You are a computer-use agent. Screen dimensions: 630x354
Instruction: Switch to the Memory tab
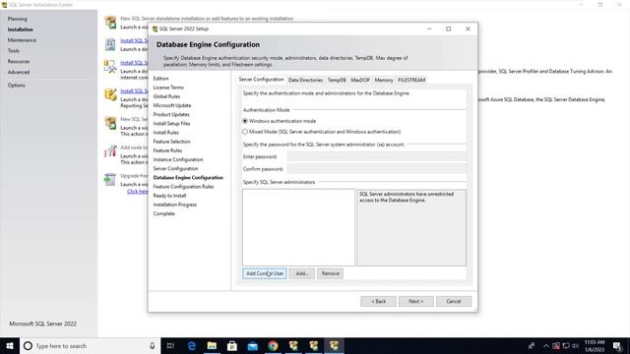click(384, 80)
